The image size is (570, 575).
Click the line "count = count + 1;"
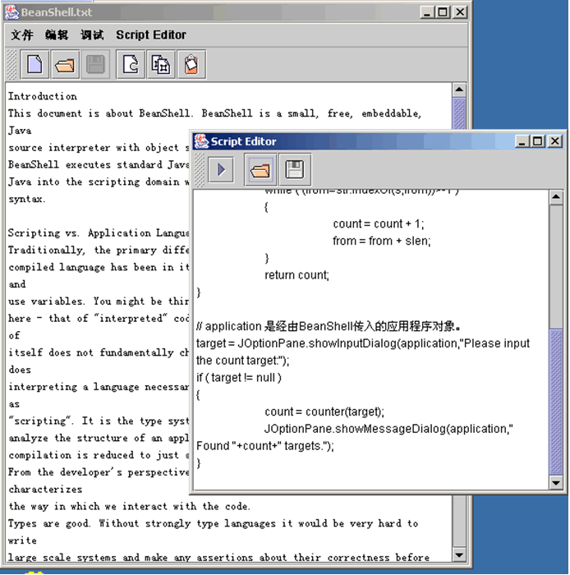379,223
